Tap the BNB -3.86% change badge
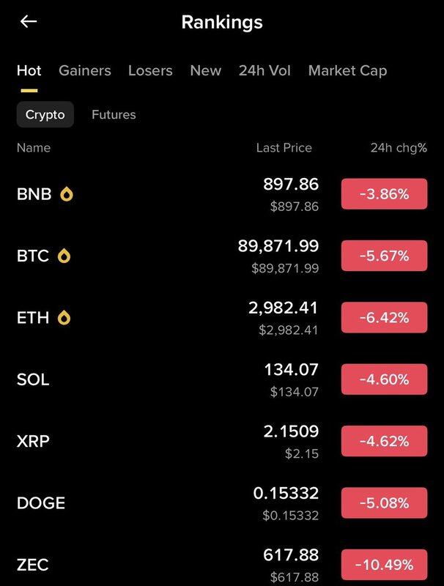Image resolution: width=444 pixels, height=586 pixels. pos(384,194)
